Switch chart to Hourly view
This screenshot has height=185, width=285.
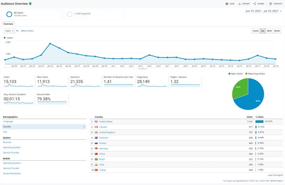255,31
